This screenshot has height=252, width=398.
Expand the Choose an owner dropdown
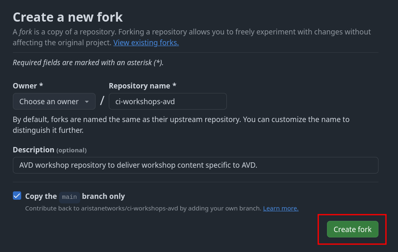pyautogui.click(x=54, y=101)
